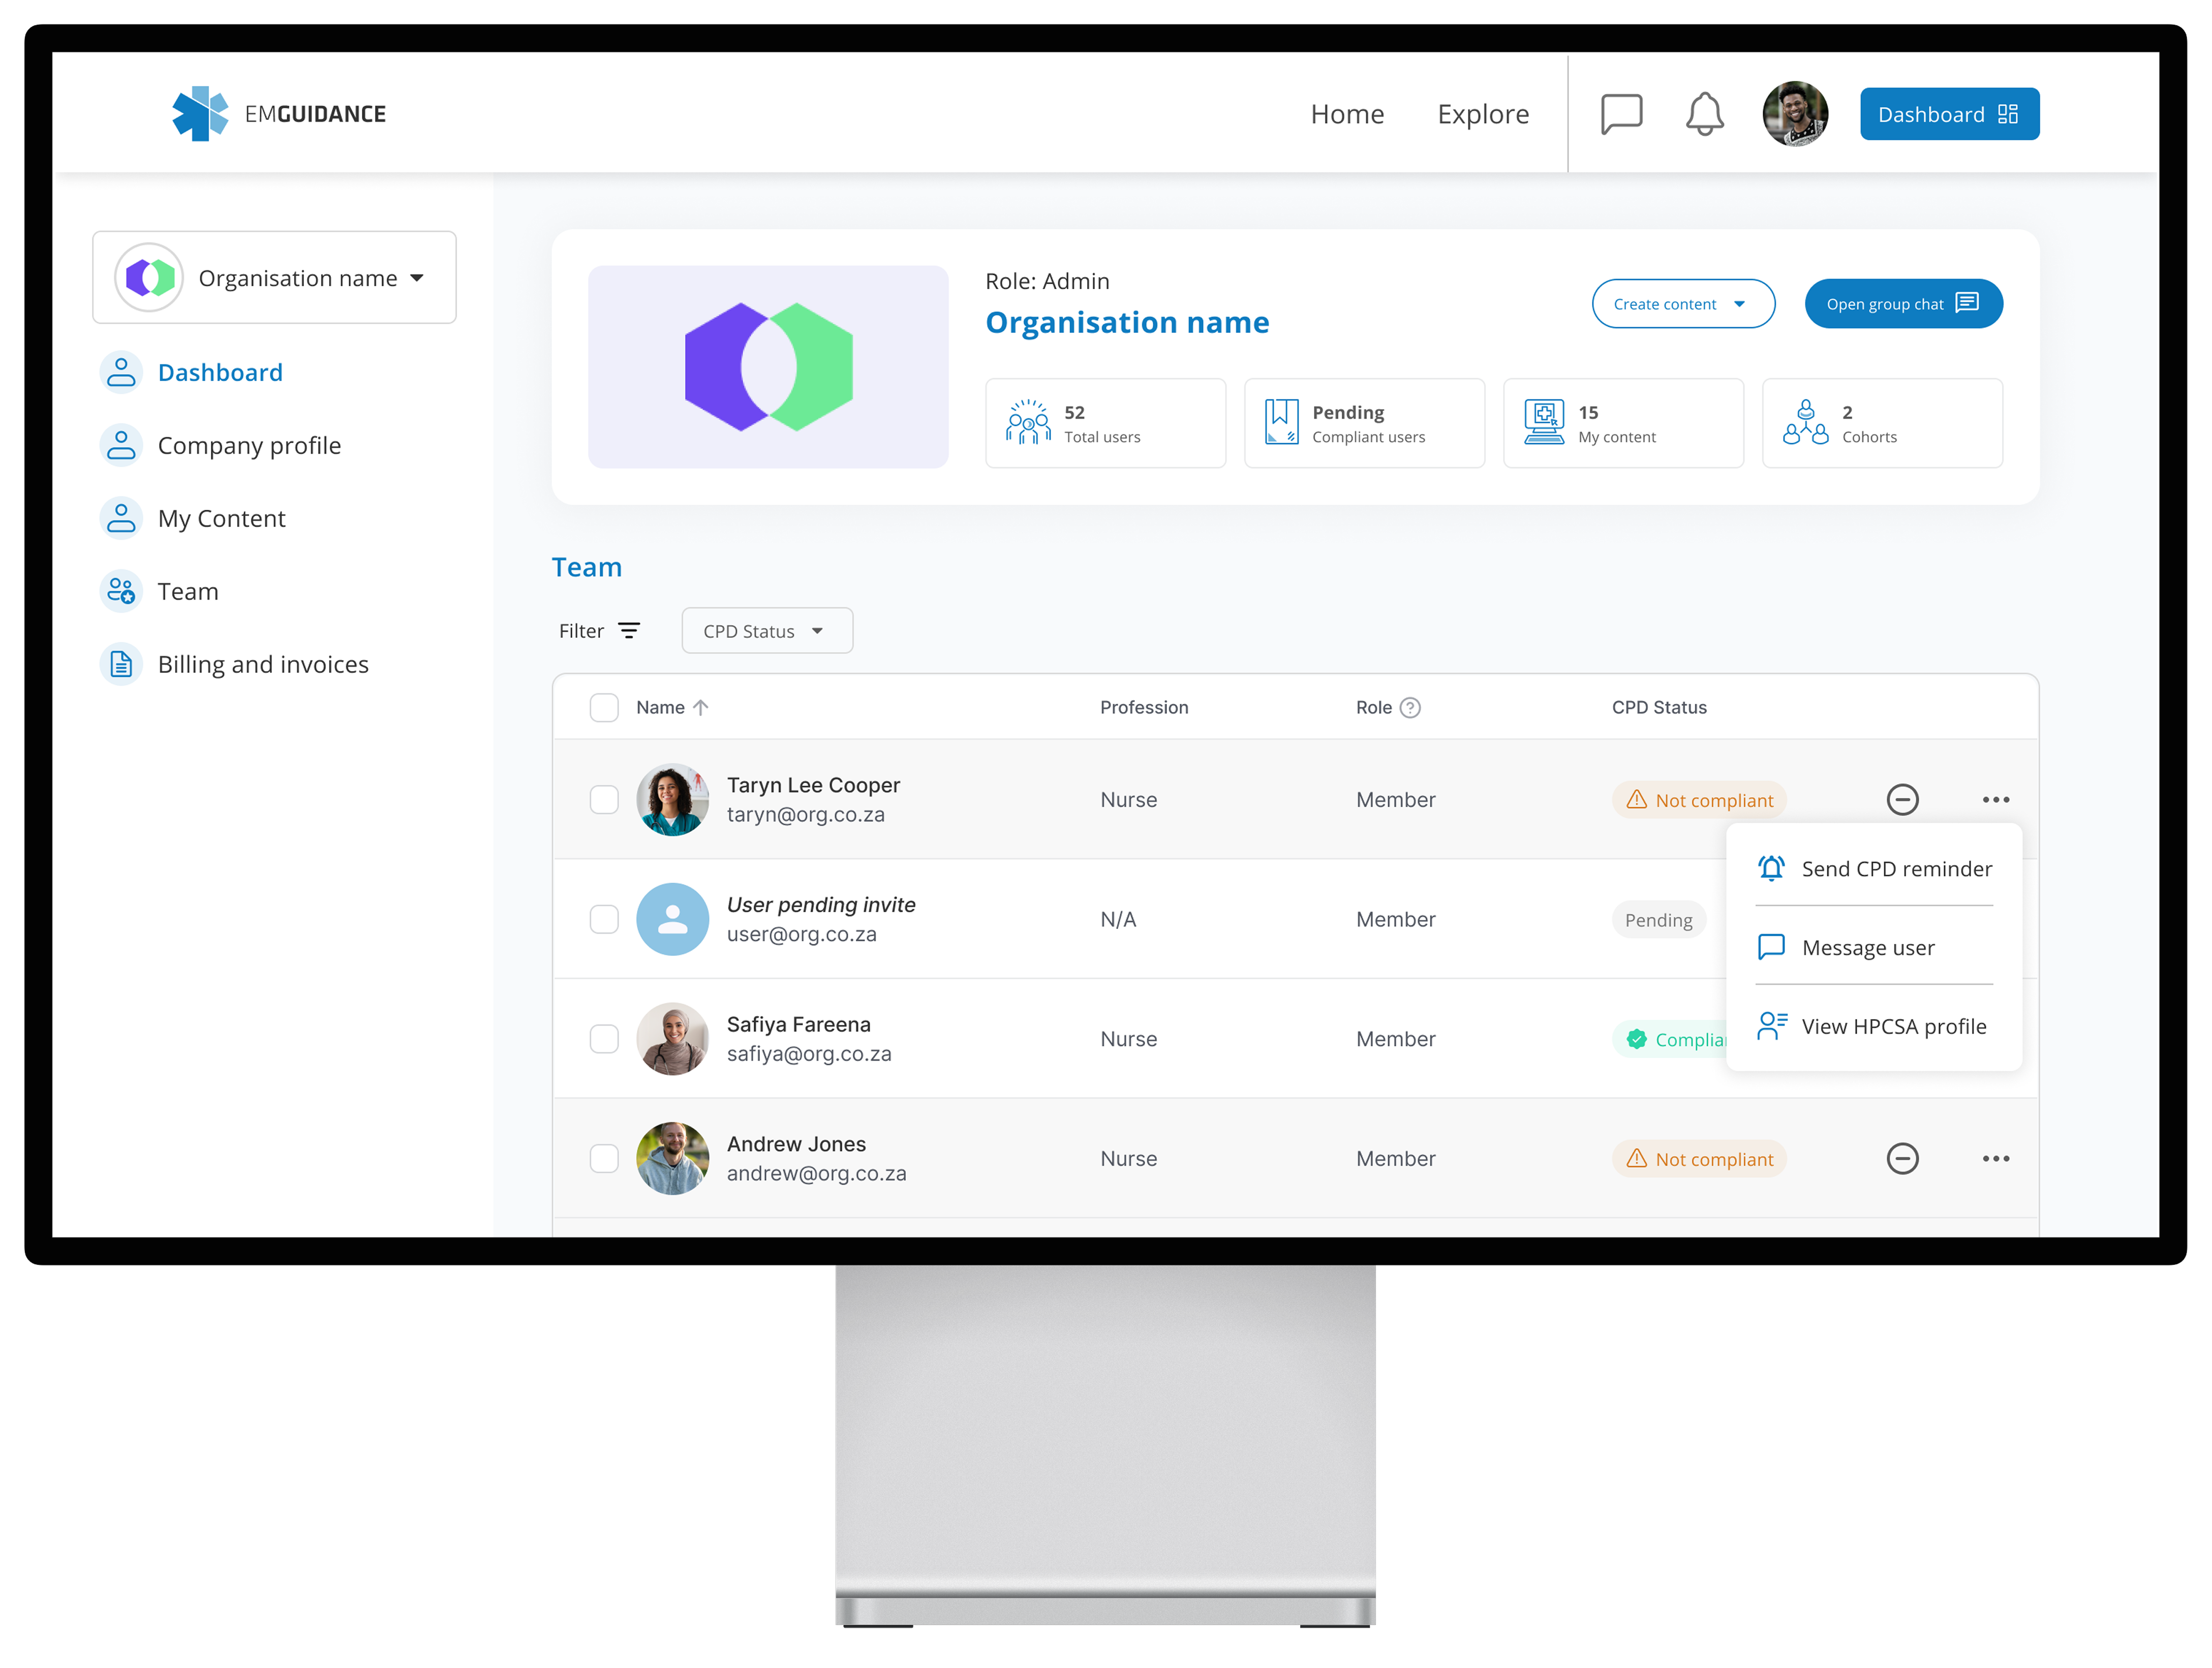2212x1668 pixels.
Task: Check the Safiya Fareena row checkbox
Action: pos(604,1039)
